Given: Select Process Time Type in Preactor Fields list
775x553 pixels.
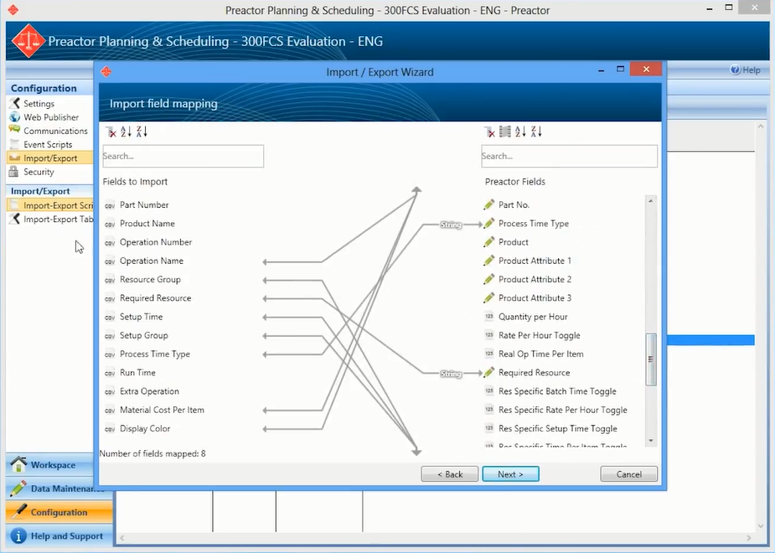Looking at the screenshot, I should point(534,224).
